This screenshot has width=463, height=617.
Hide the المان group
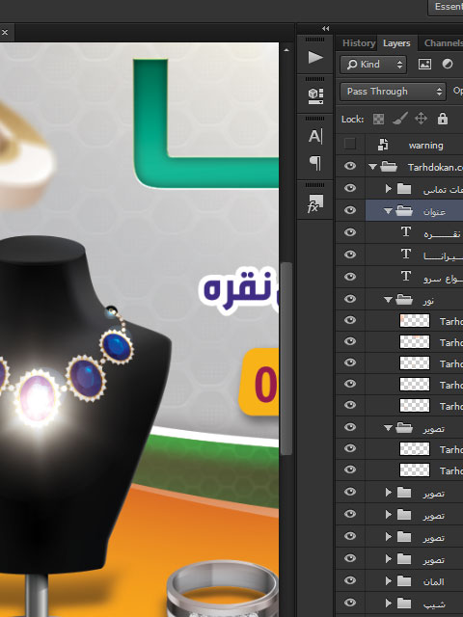tap(350, 580)
